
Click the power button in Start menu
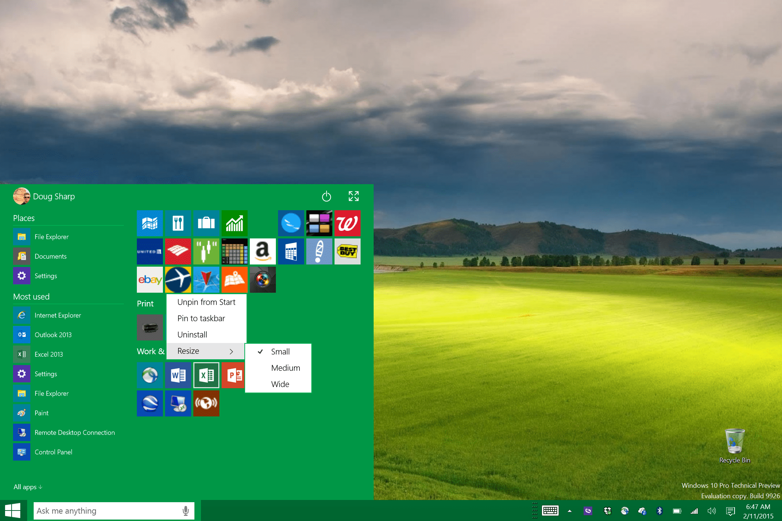click(x=327, y=196)
